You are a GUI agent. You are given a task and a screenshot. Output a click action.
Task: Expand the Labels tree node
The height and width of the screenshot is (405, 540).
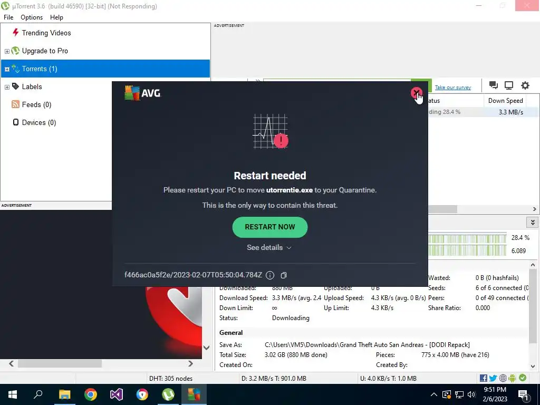coord(7,87)
